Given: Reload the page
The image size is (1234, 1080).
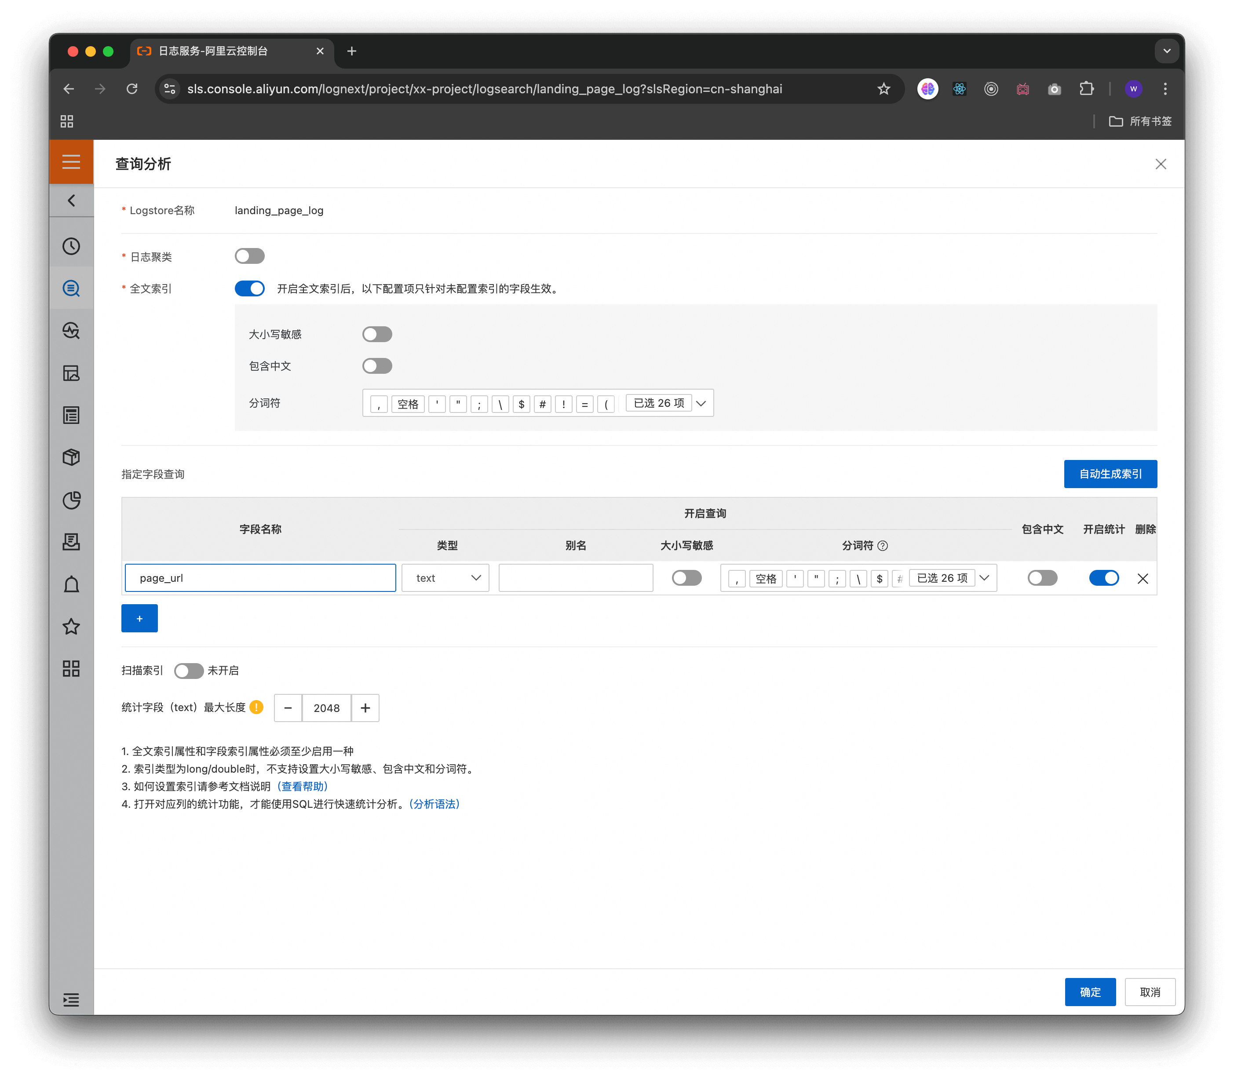Looking at the screenshot, I should pos(132,89).
